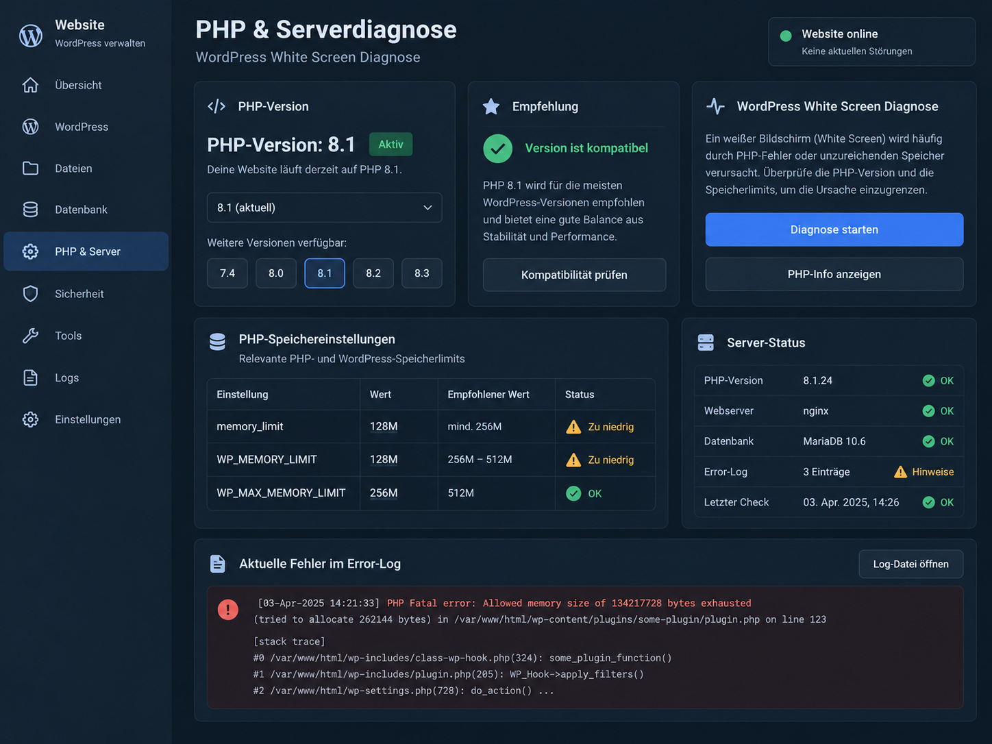Click the green check in Datenbank status row
The height and width of the screenshot is (744, 992).
pyautogui.click(x=928, y=441)
